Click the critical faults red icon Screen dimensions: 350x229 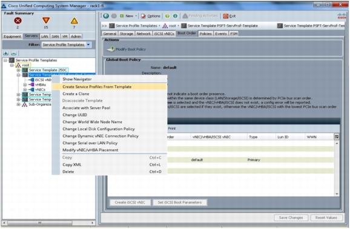point(18,21)
